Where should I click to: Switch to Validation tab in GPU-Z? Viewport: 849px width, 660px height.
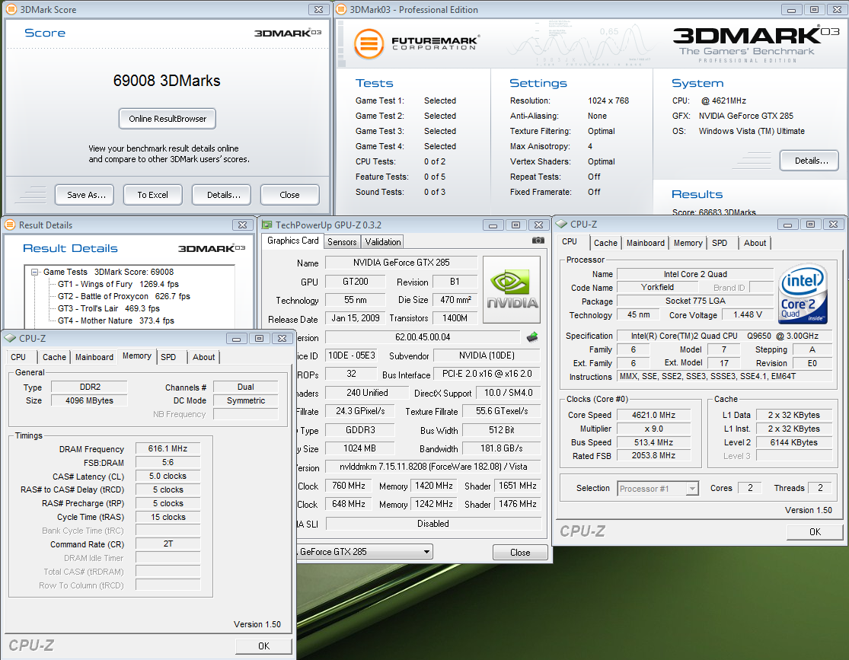(x=383, y=242)
